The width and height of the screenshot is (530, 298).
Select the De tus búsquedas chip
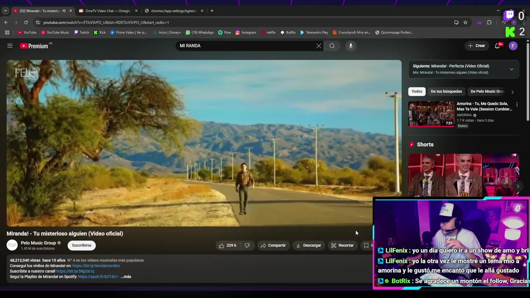[446, 91]
